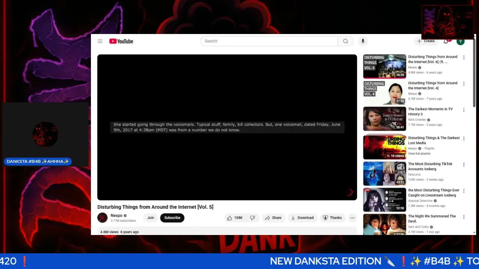Image resolution: width=479 pixels, height=269 pixels.
Task: Click the streamer avatar in overlay
Action: click(x=45, y=134)
